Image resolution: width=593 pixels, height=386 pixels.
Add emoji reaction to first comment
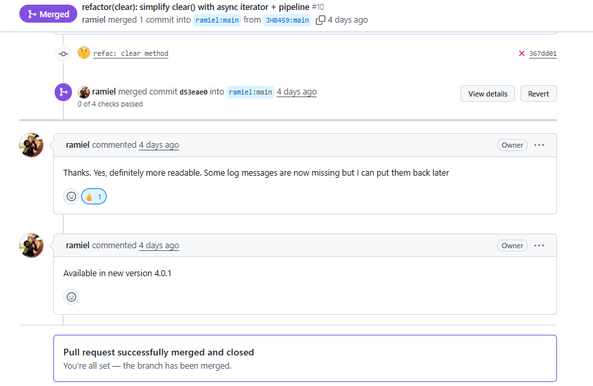point(71,197)
